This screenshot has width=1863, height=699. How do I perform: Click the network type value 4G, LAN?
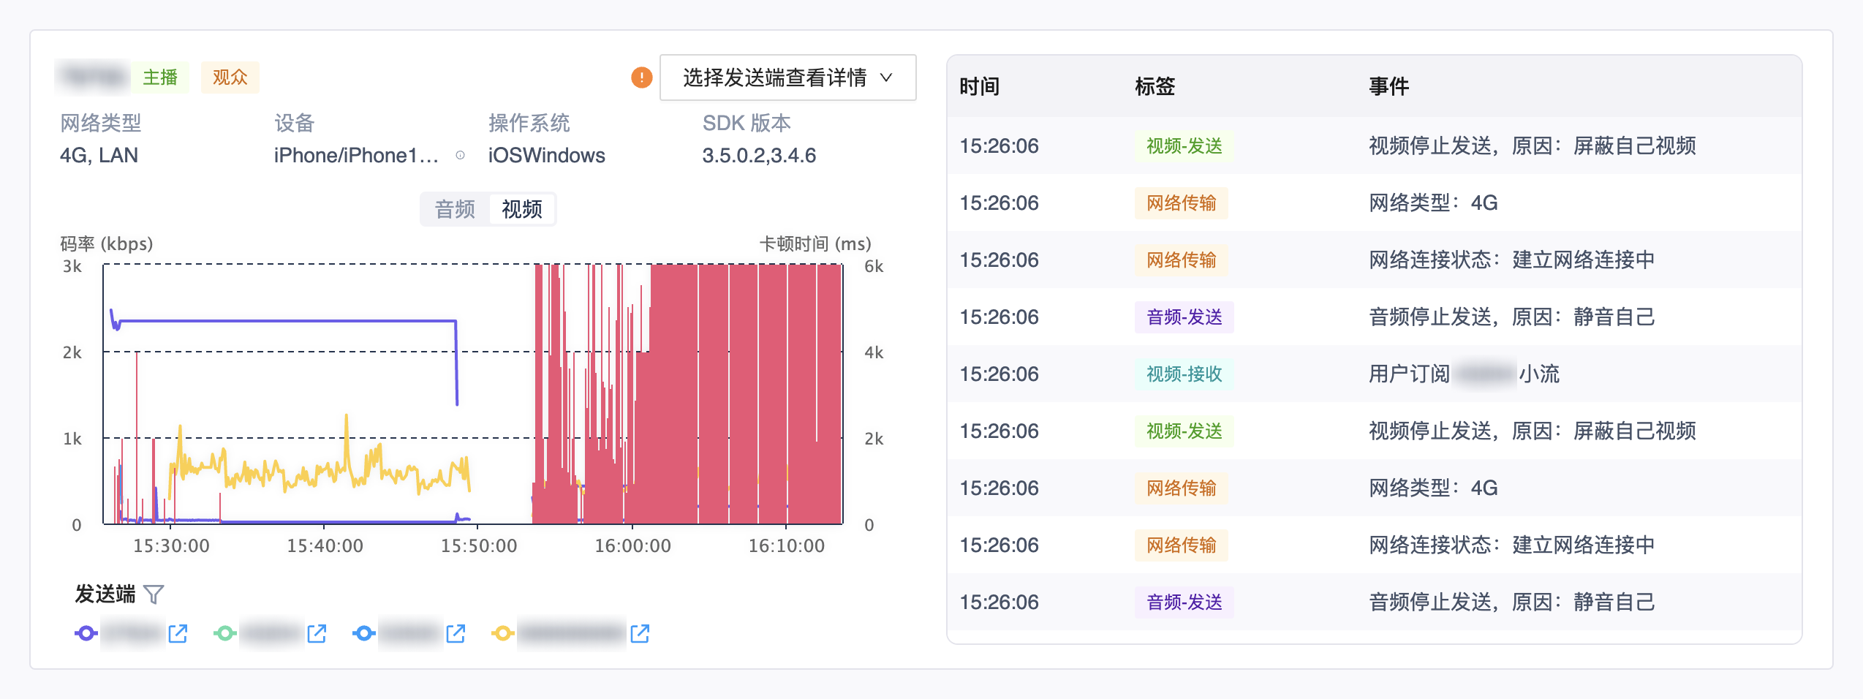tap(99, 155)
